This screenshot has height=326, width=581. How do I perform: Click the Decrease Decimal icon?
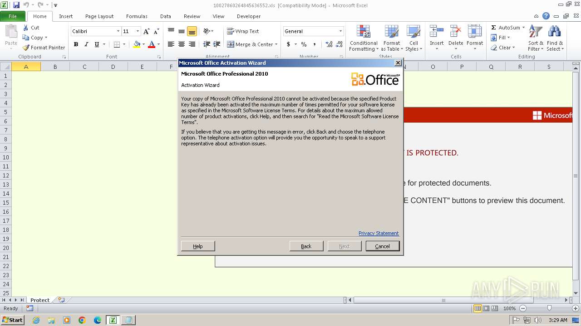click(x=340, y=44)
